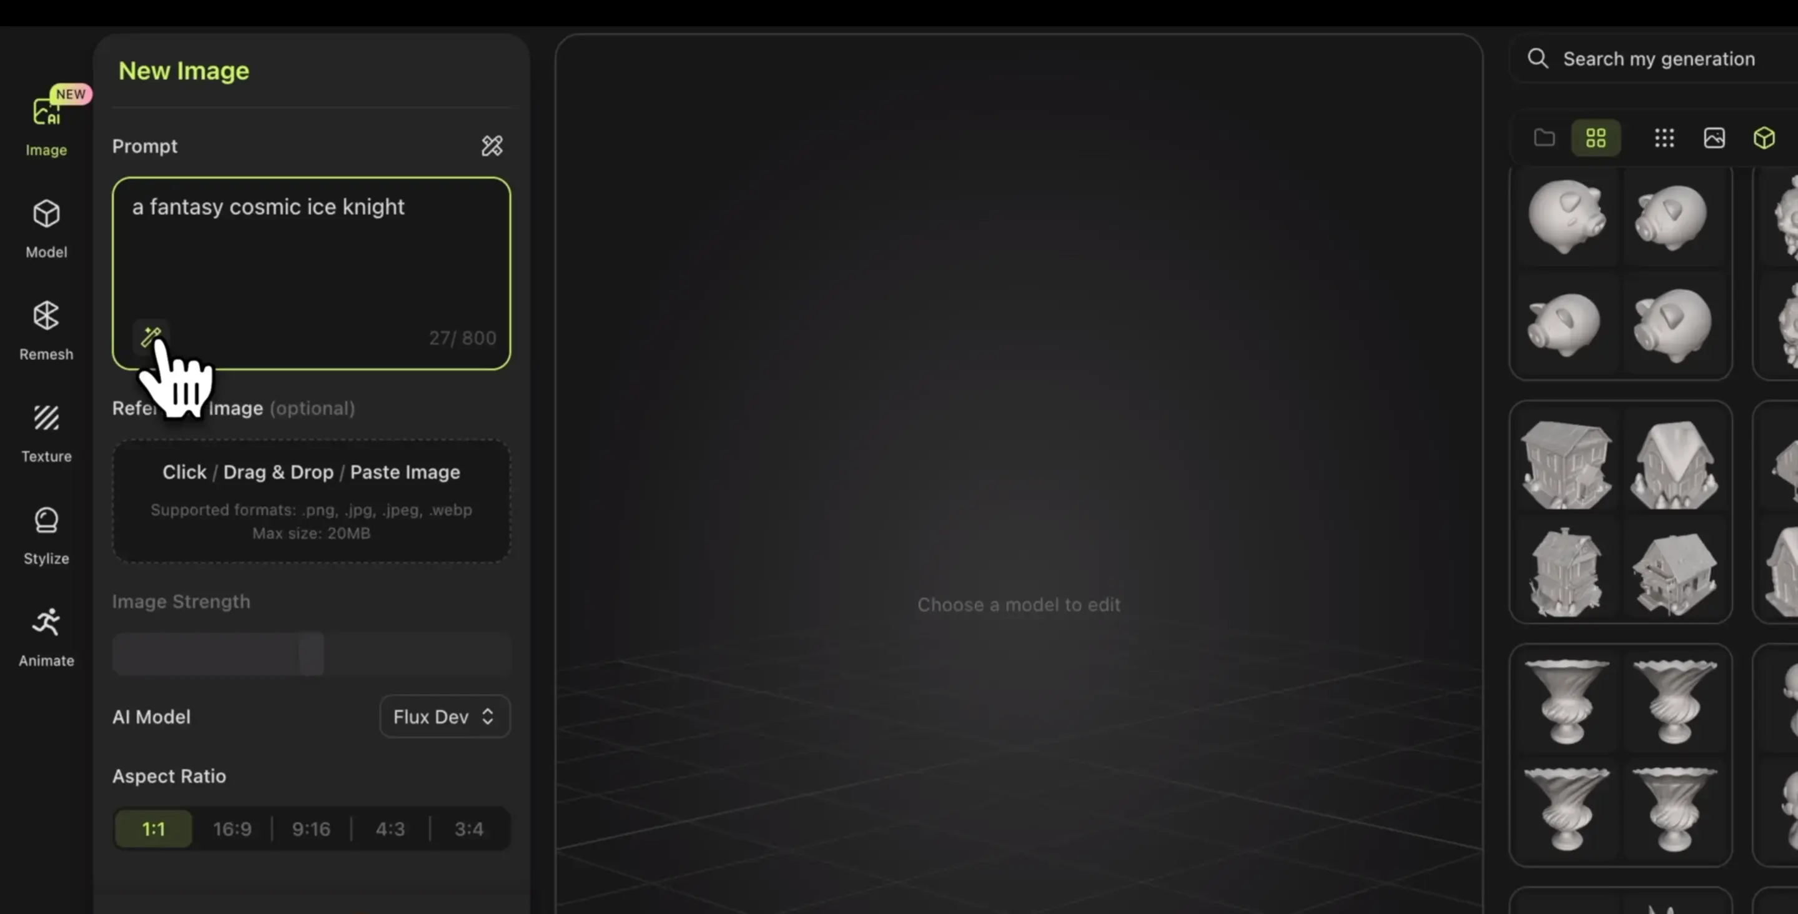Screen dimensions: 1798x914
Task: Adjust the Image Strength slider handle
Action: (x=311, y=653)
